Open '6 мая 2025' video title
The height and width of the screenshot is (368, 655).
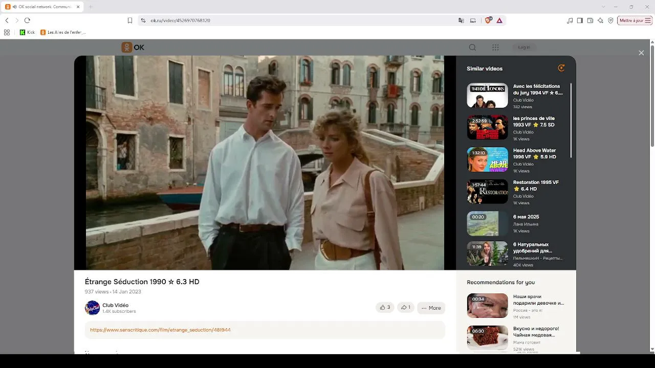pos(526,217)
